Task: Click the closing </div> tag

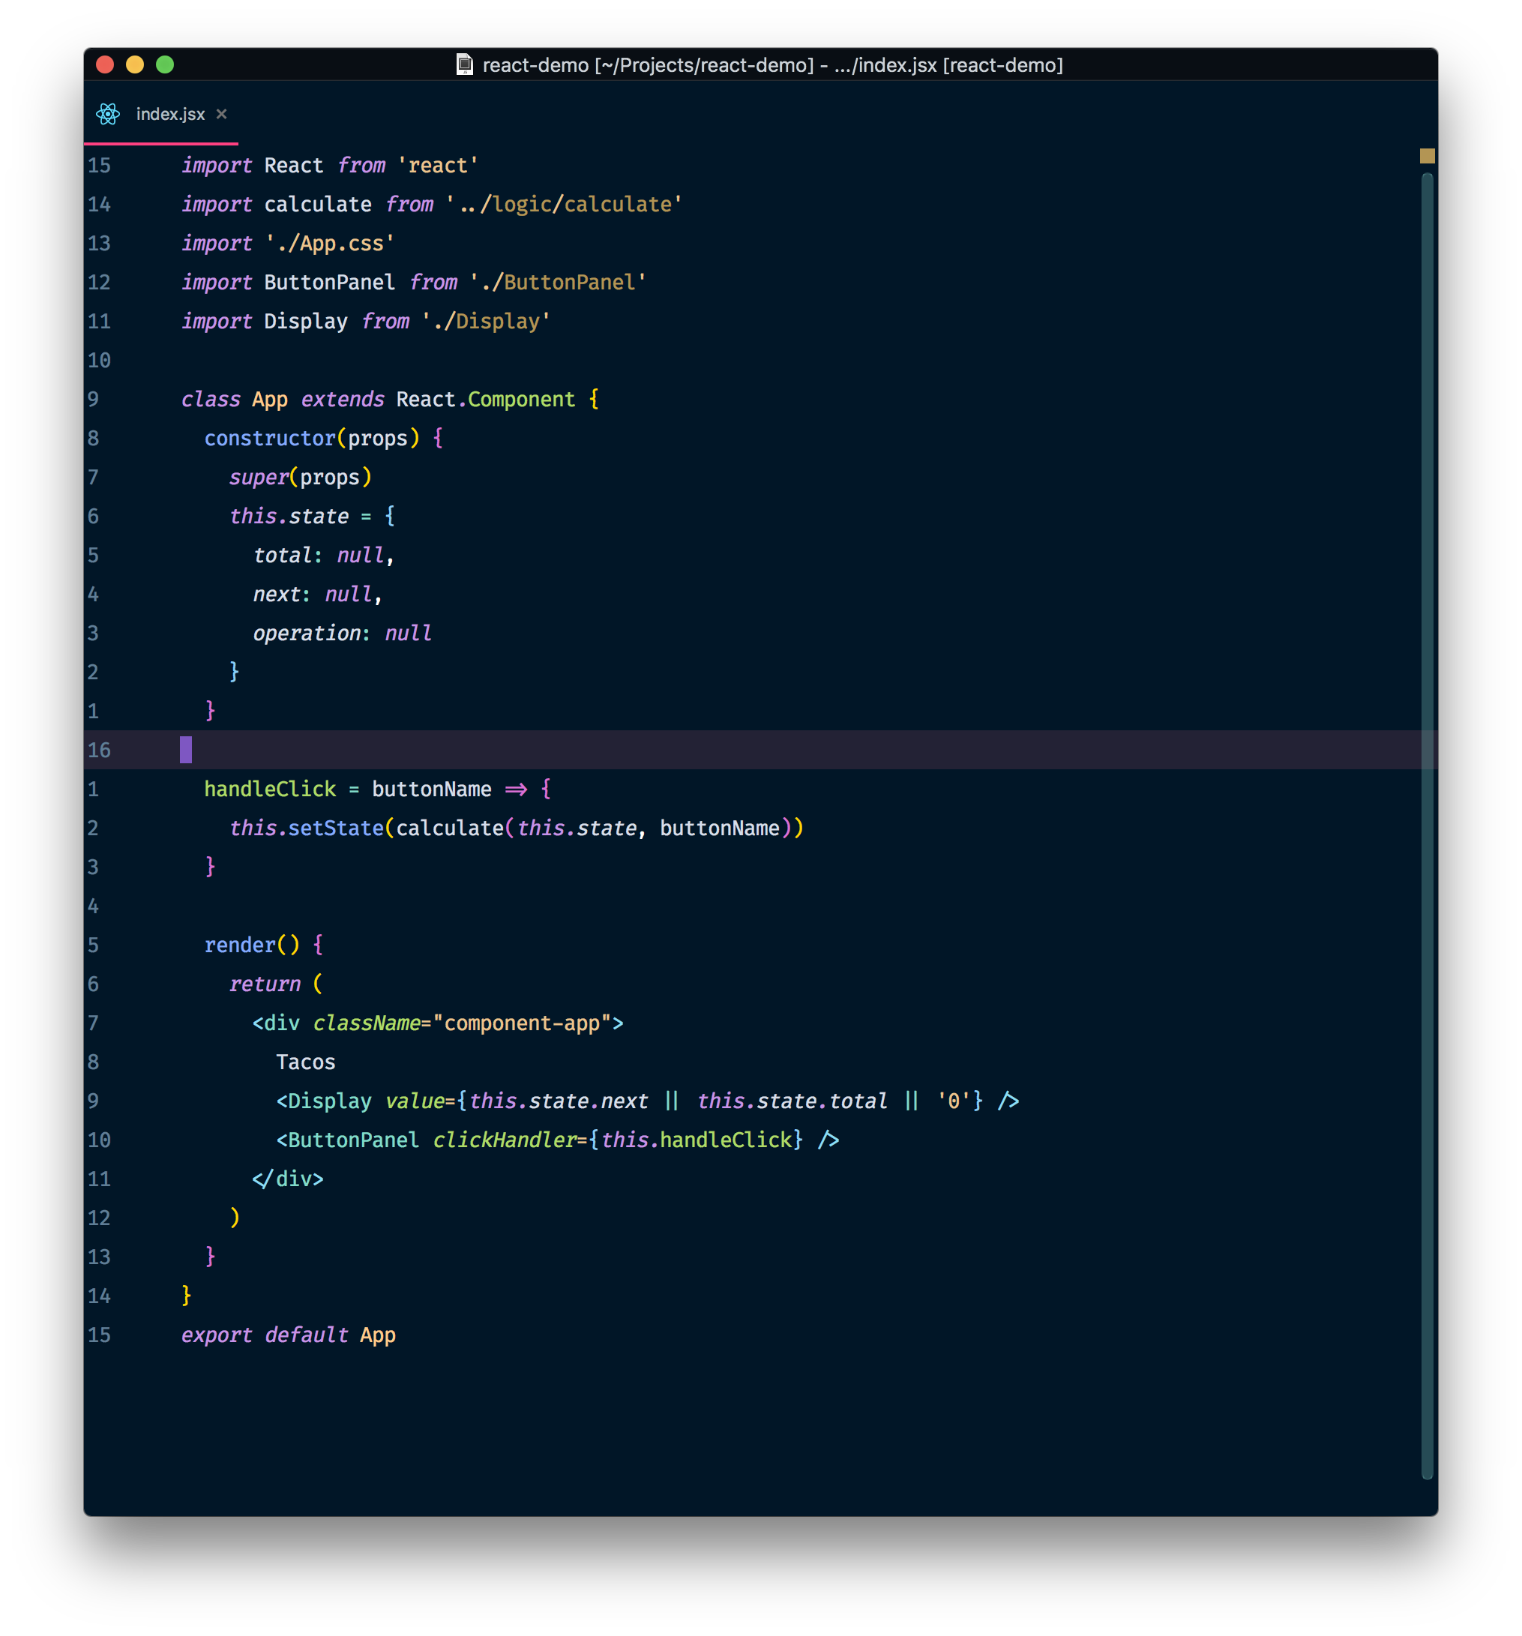Action: point(288,1179)
